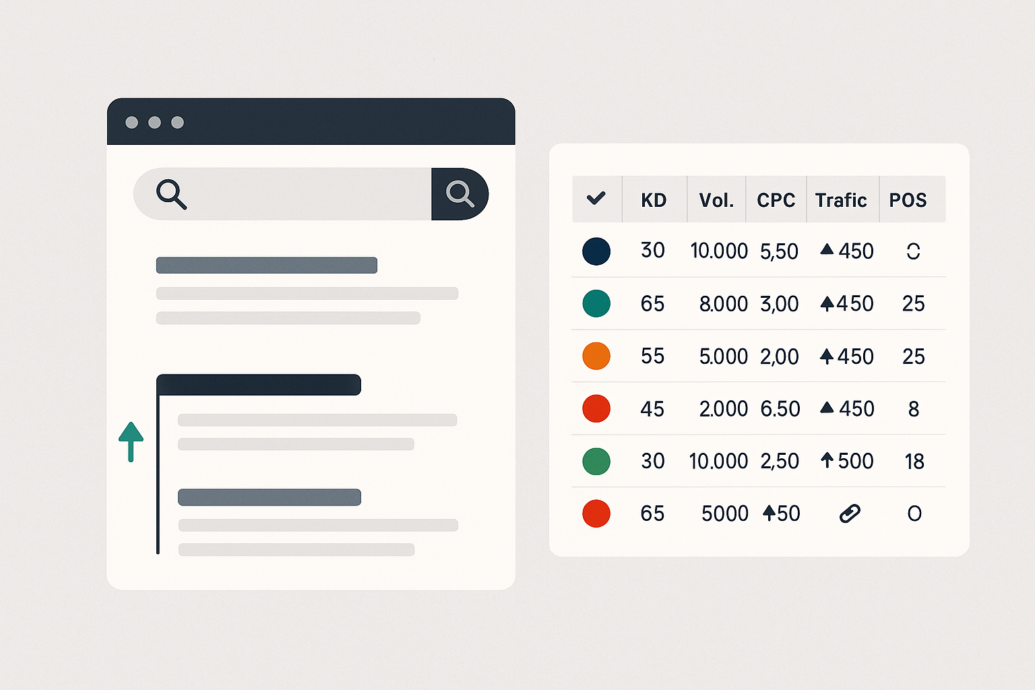Viewport: 1035px width, 690px height.
Task: Click the arrow beside 50 in last row
Action: (769, 513)
